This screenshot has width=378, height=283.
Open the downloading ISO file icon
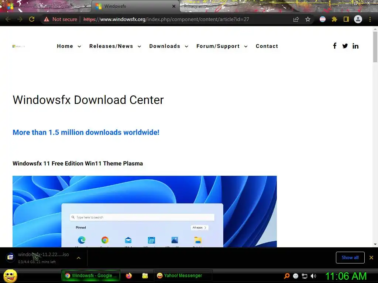tap(11, 257)
